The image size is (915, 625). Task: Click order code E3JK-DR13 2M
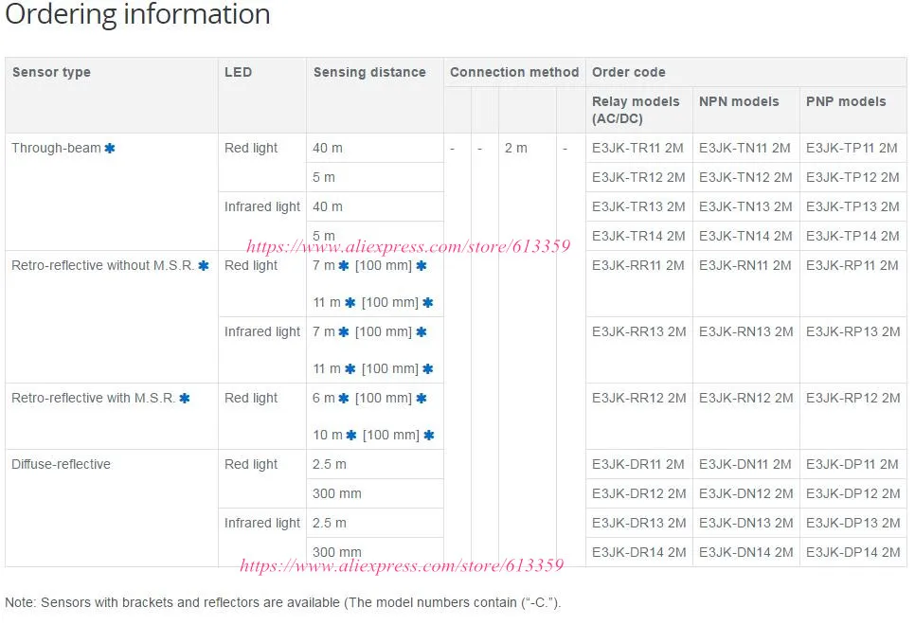(639, 523)
